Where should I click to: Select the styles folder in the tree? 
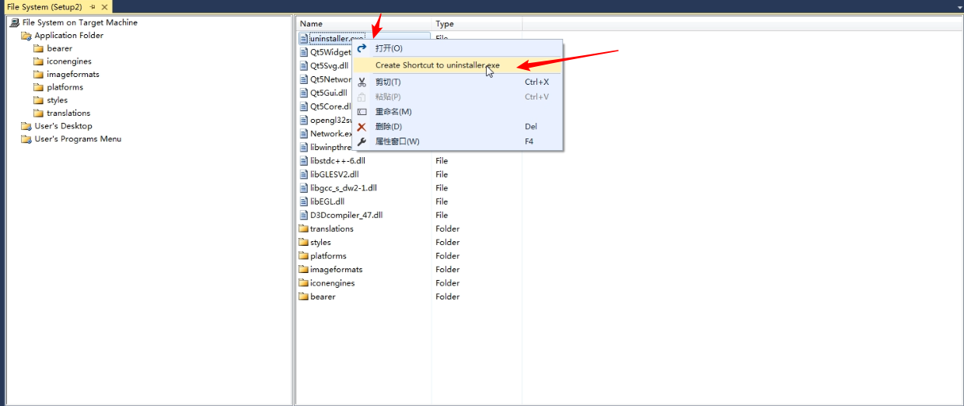pos(57,100)
